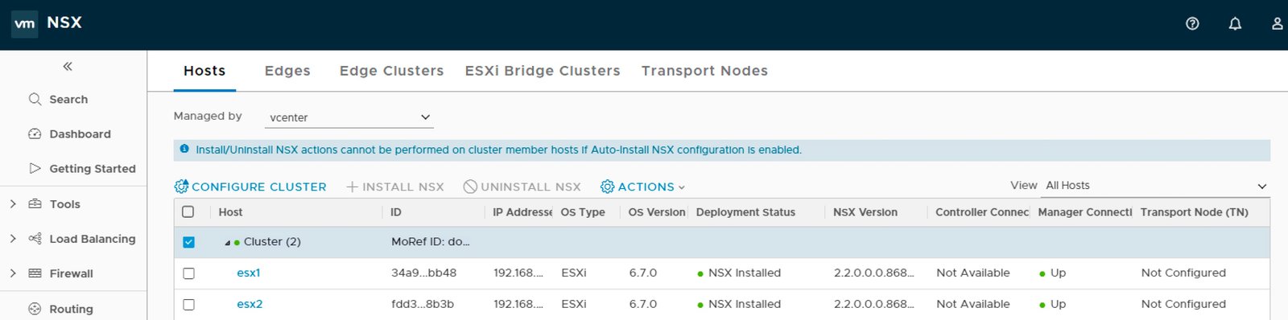1288x320 pixels.
Task: Sort by the Deployment Status column header
Action: (745, 212)
